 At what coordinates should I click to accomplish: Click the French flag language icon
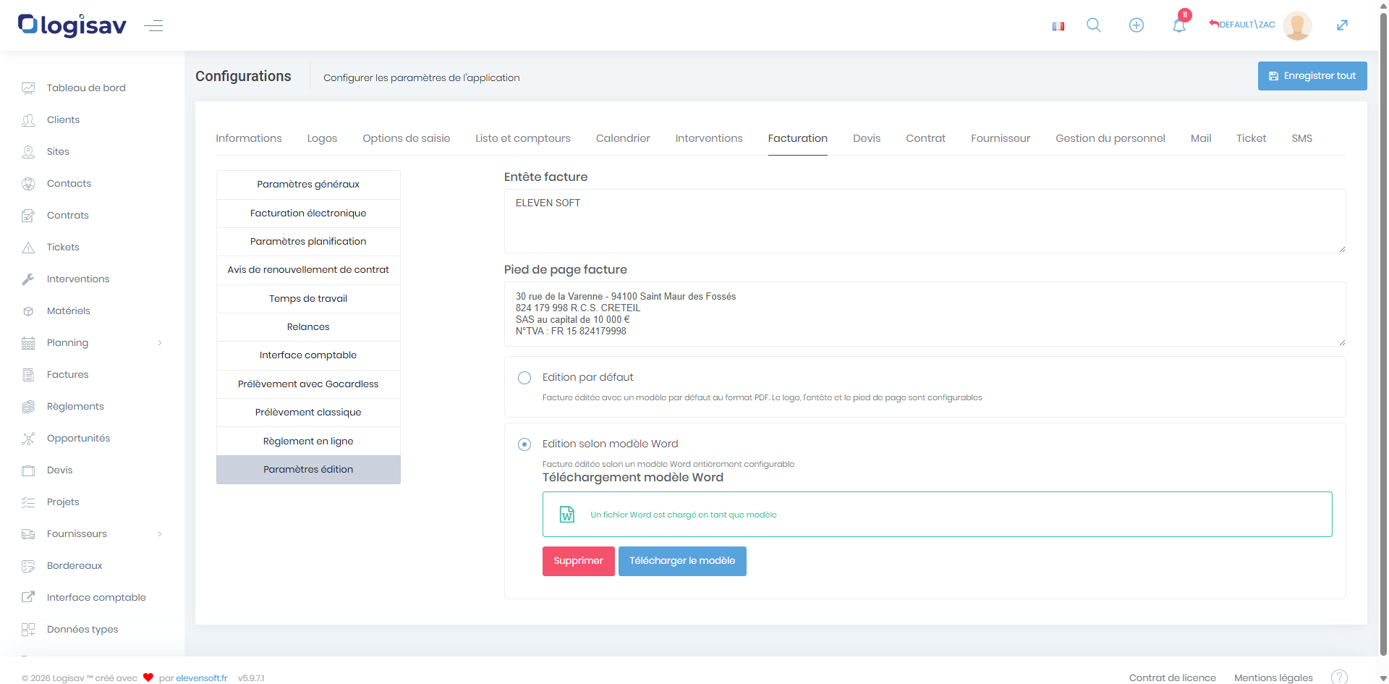click(1058, 26)
